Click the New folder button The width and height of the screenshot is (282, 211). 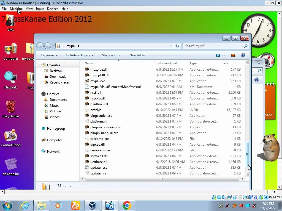click(137, 55)
